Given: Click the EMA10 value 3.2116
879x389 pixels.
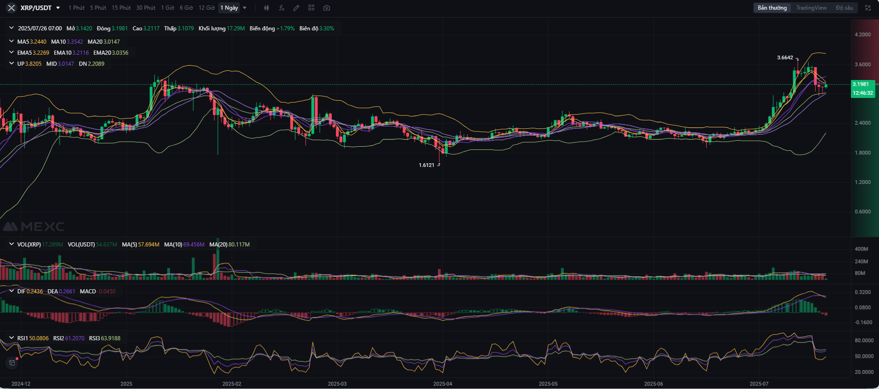Looking at the screenshot, I should click(81, 52).
